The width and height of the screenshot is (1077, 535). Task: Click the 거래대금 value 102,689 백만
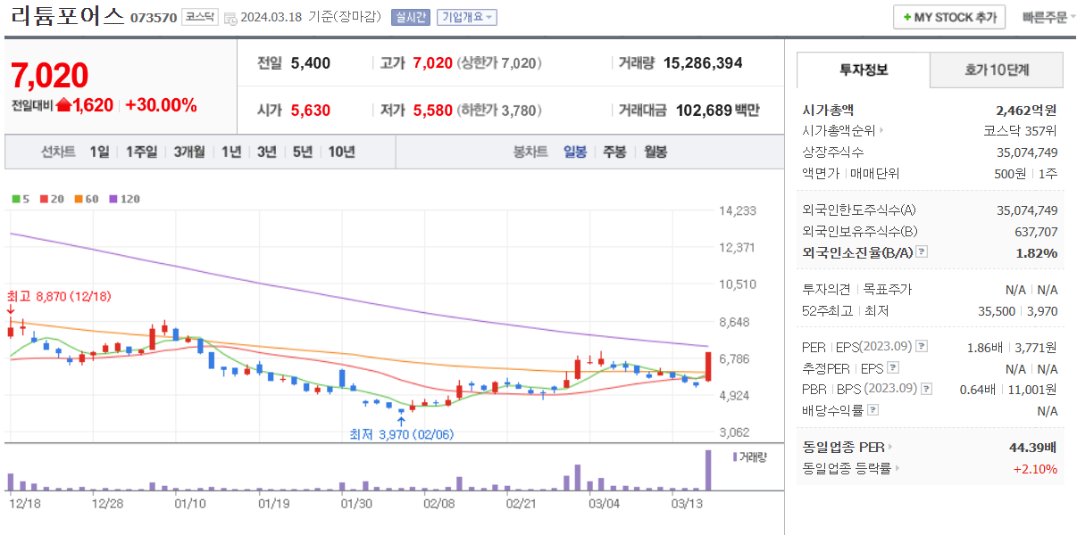click(718, 111)
